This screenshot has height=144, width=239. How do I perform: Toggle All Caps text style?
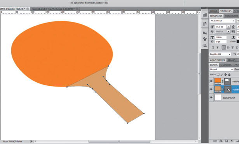[223, 47]
